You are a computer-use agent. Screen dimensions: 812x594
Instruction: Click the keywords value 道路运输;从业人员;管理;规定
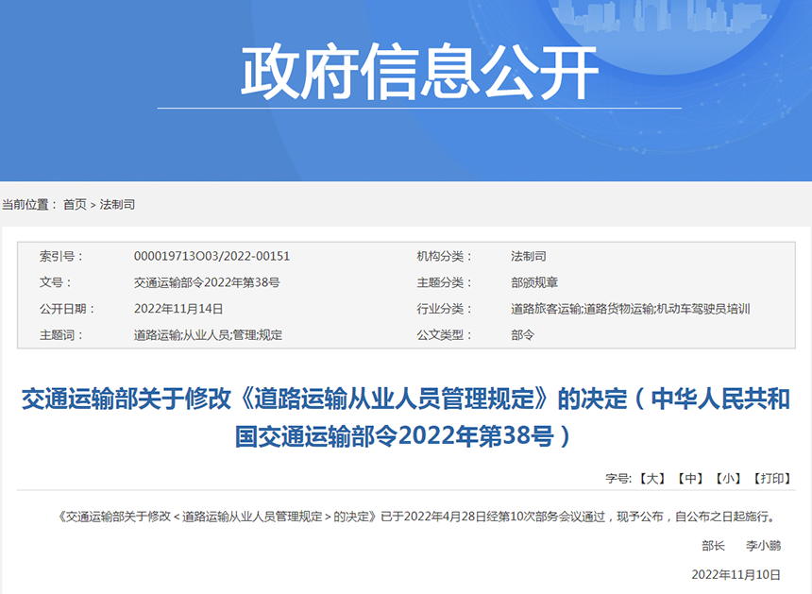coord(208,335)
